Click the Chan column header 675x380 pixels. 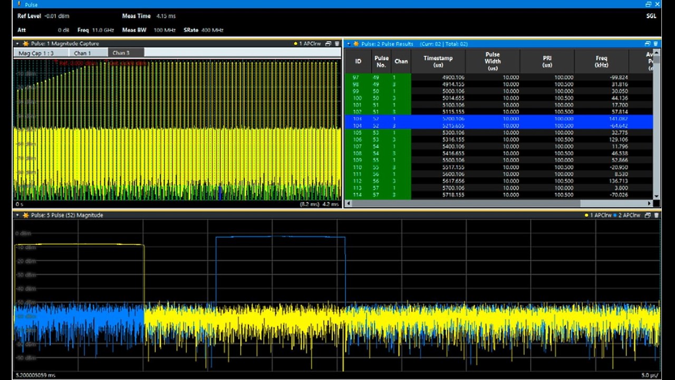401,61
